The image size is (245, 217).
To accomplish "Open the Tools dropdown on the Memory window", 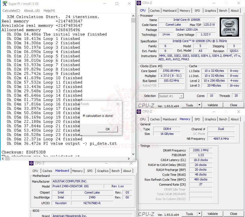I will [x=200, y=213].
